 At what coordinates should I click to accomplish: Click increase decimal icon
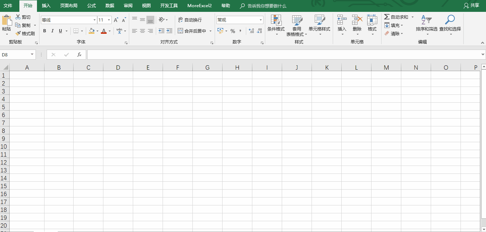(x=251, y=31)
